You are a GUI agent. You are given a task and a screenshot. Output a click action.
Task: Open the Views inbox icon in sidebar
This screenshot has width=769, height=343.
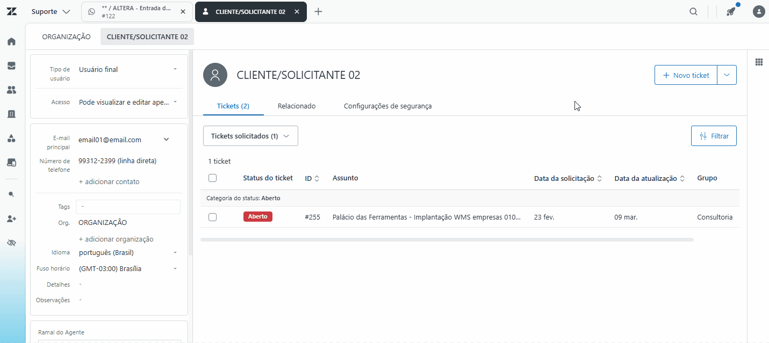11,65
